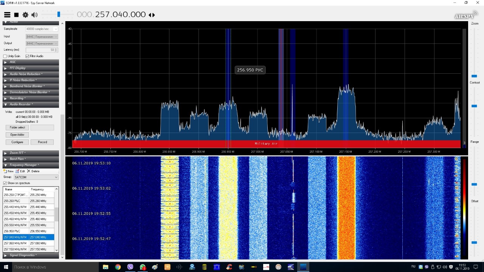
Task: Open the Group SATCOM dropdown
Action: click(x=36, y=177)
